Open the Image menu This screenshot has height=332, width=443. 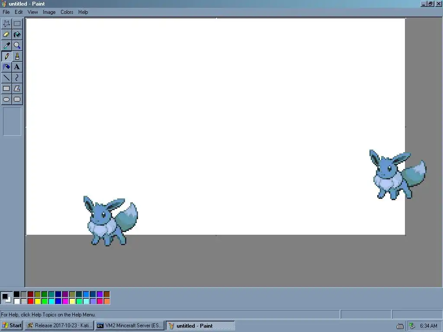[49, 12]
